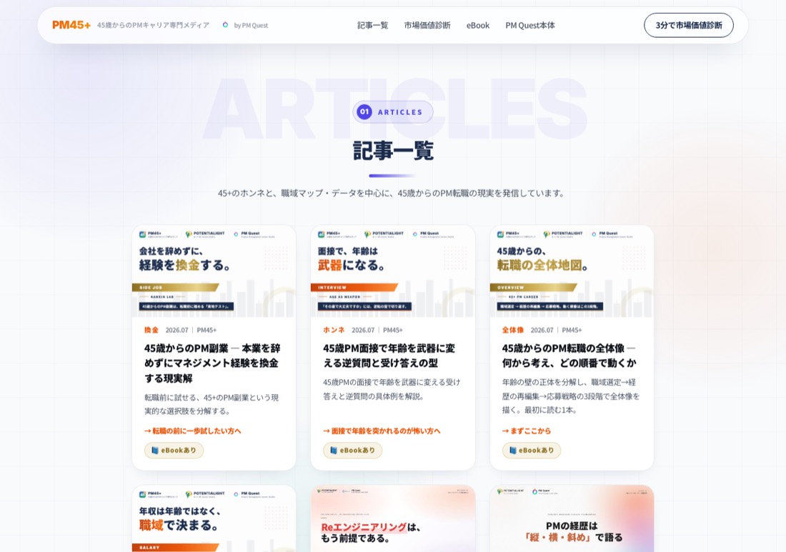
Task: Click the 3分で市場価値診断 button
Action: point(688,25)
